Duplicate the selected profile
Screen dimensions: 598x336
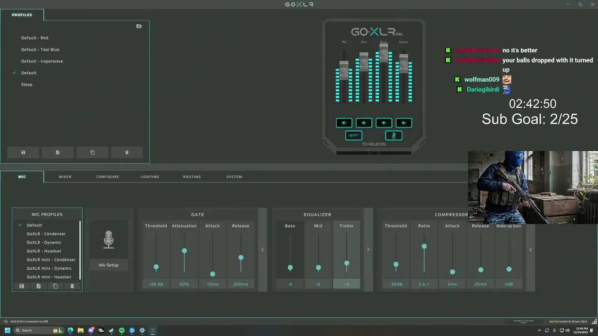pos(92,153)
